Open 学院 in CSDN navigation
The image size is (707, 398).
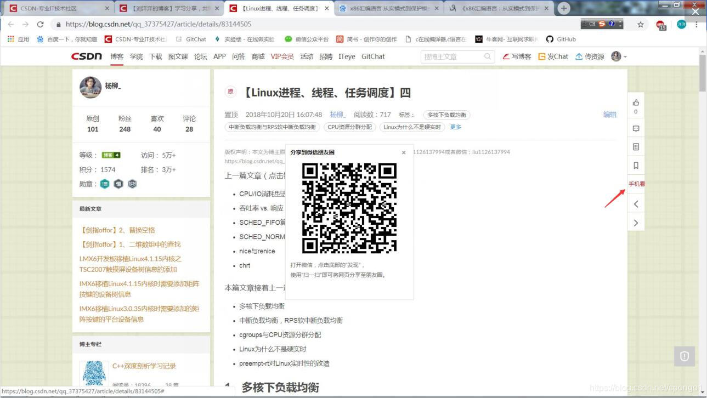point(136,56)
